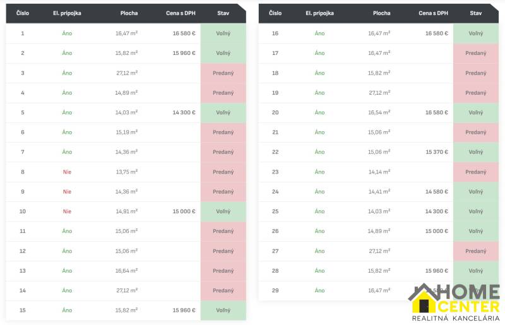The width and height of the screenshot is (505, 325).
Task: Click the 'Nie' connection value for plot 8
Action: (67, 172)
